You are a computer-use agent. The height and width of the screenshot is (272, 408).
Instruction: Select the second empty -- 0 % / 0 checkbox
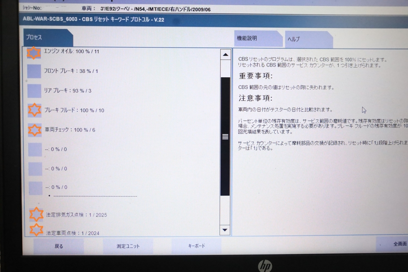click(35, 169)
